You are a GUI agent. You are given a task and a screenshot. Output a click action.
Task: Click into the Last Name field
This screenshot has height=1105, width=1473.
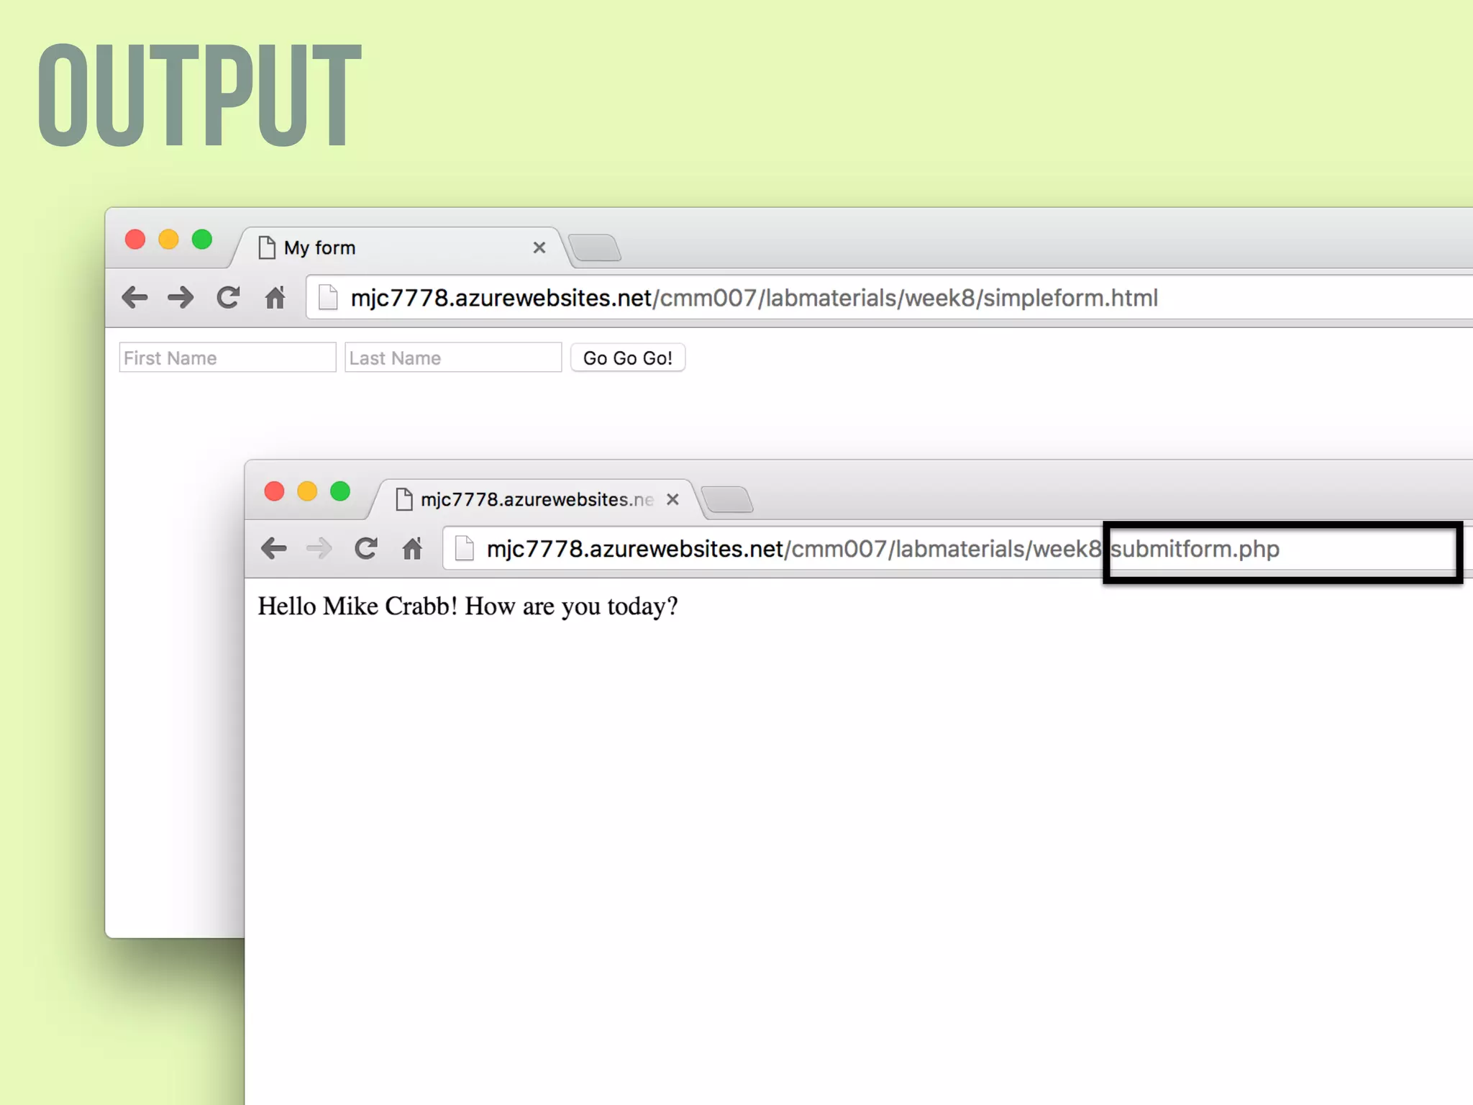453,358
